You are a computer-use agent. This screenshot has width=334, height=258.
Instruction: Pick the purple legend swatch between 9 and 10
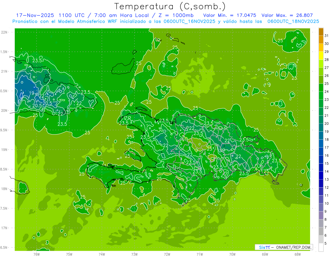(321, 207)
